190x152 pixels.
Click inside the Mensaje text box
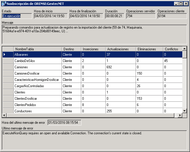[94, 34]
